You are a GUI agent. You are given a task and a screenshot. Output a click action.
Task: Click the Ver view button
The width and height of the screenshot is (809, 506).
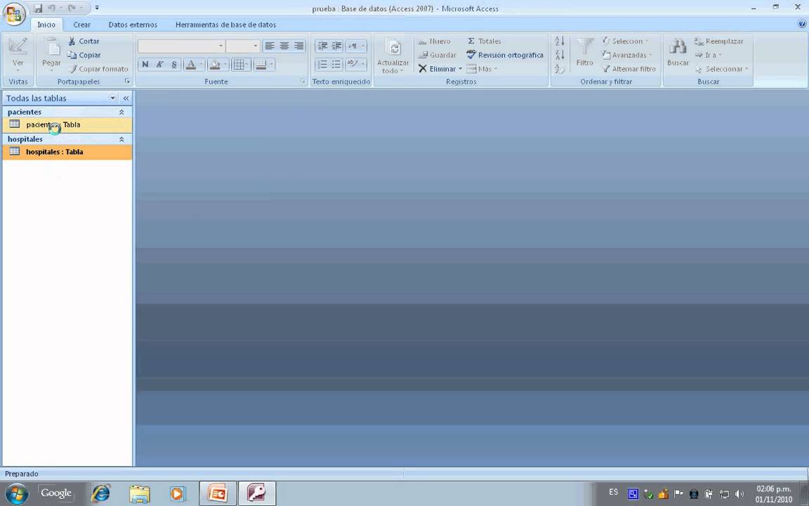coord(18,55)
